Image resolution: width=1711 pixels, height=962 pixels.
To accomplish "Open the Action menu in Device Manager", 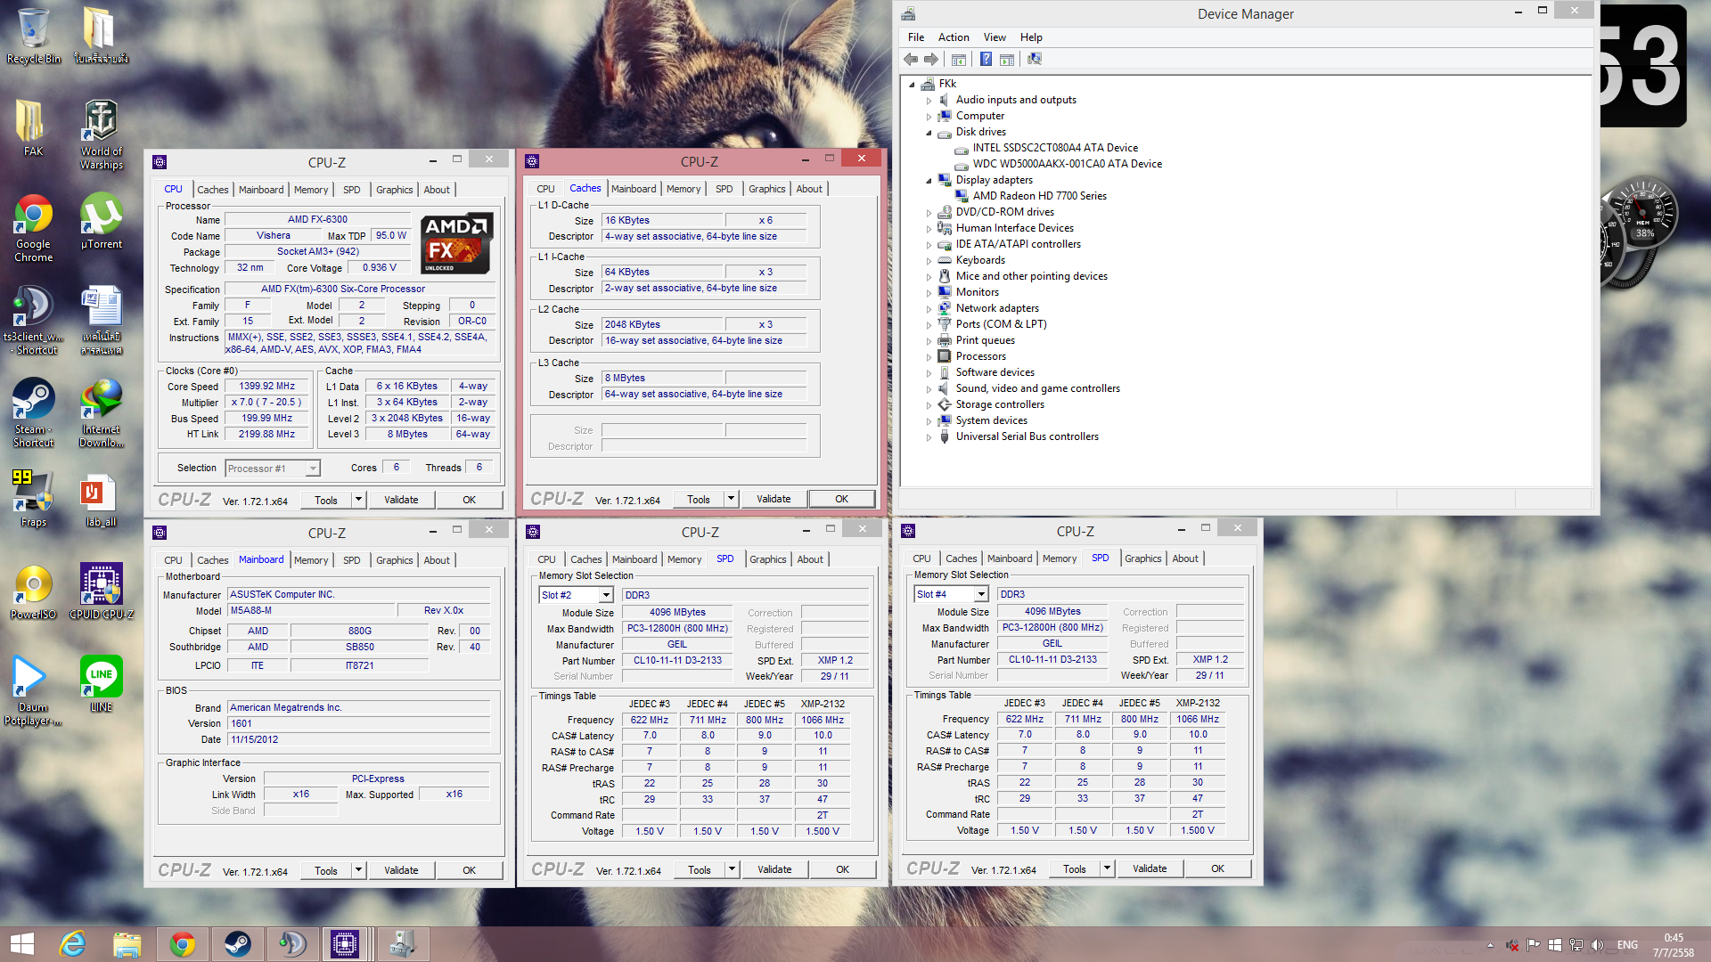I will [953, 37].
